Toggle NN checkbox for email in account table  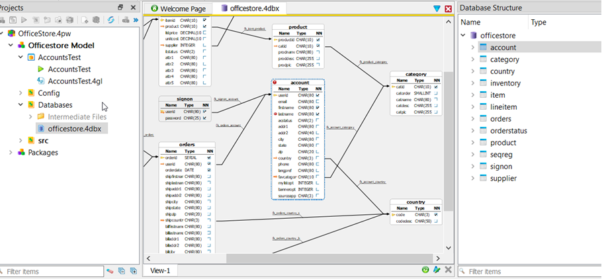[318, 101]
